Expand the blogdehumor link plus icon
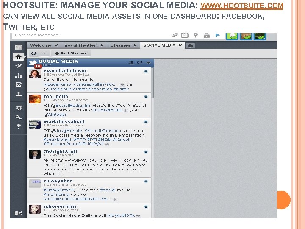The image size is (305, 229). click(122, 85)
